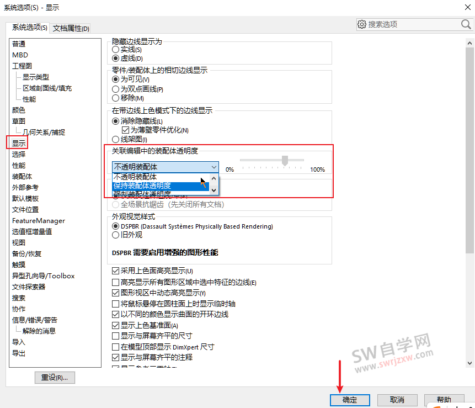
Task: Click the search magnifier icon
Action: point(465,24)
